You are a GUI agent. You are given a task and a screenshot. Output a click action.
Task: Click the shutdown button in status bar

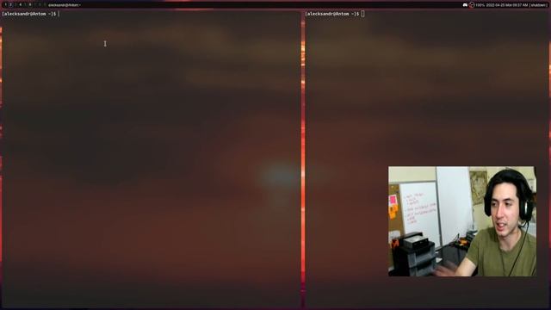coord(538,5)
